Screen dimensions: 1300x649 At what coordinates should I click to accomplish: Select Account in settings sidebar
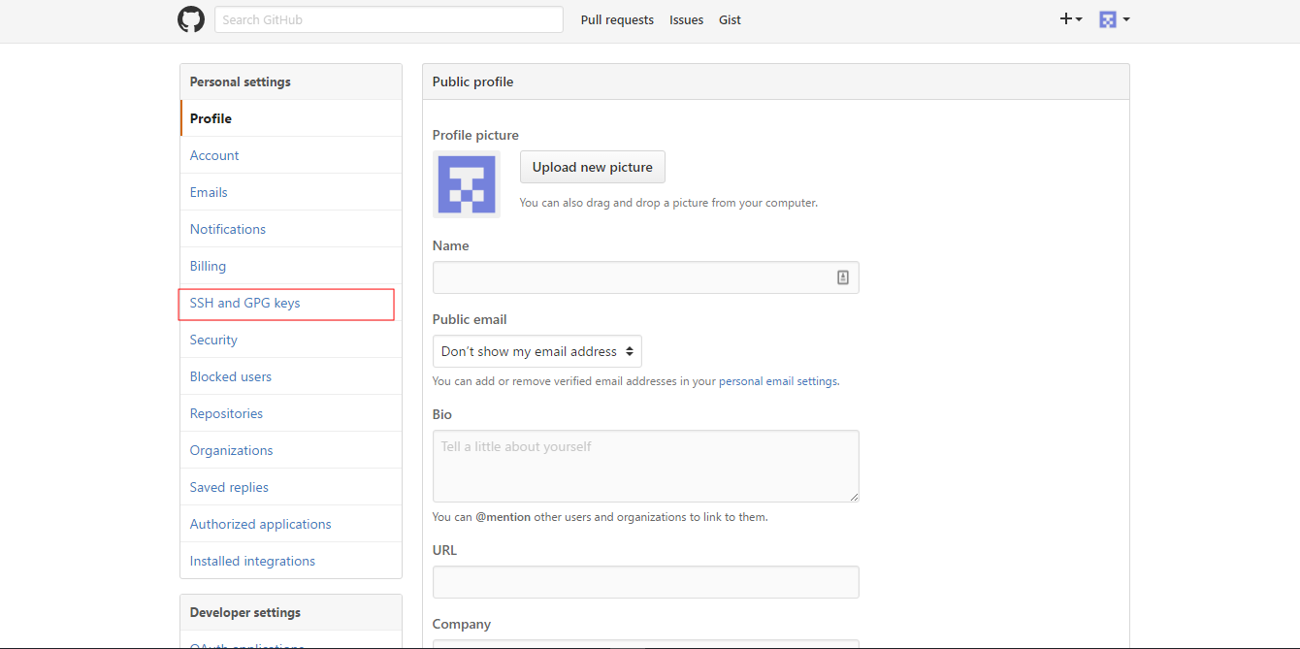[214, 155]
